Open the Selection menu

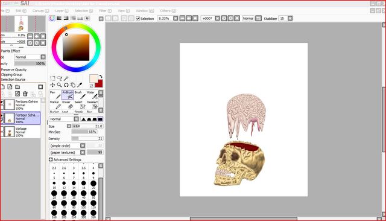[x=84, y=11]
